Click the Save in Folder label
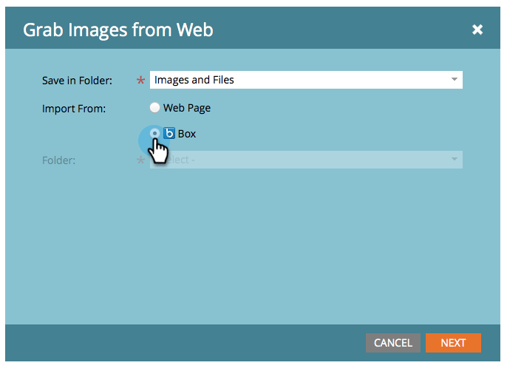This screenshot has height=371, width=507. click(77, 80)
